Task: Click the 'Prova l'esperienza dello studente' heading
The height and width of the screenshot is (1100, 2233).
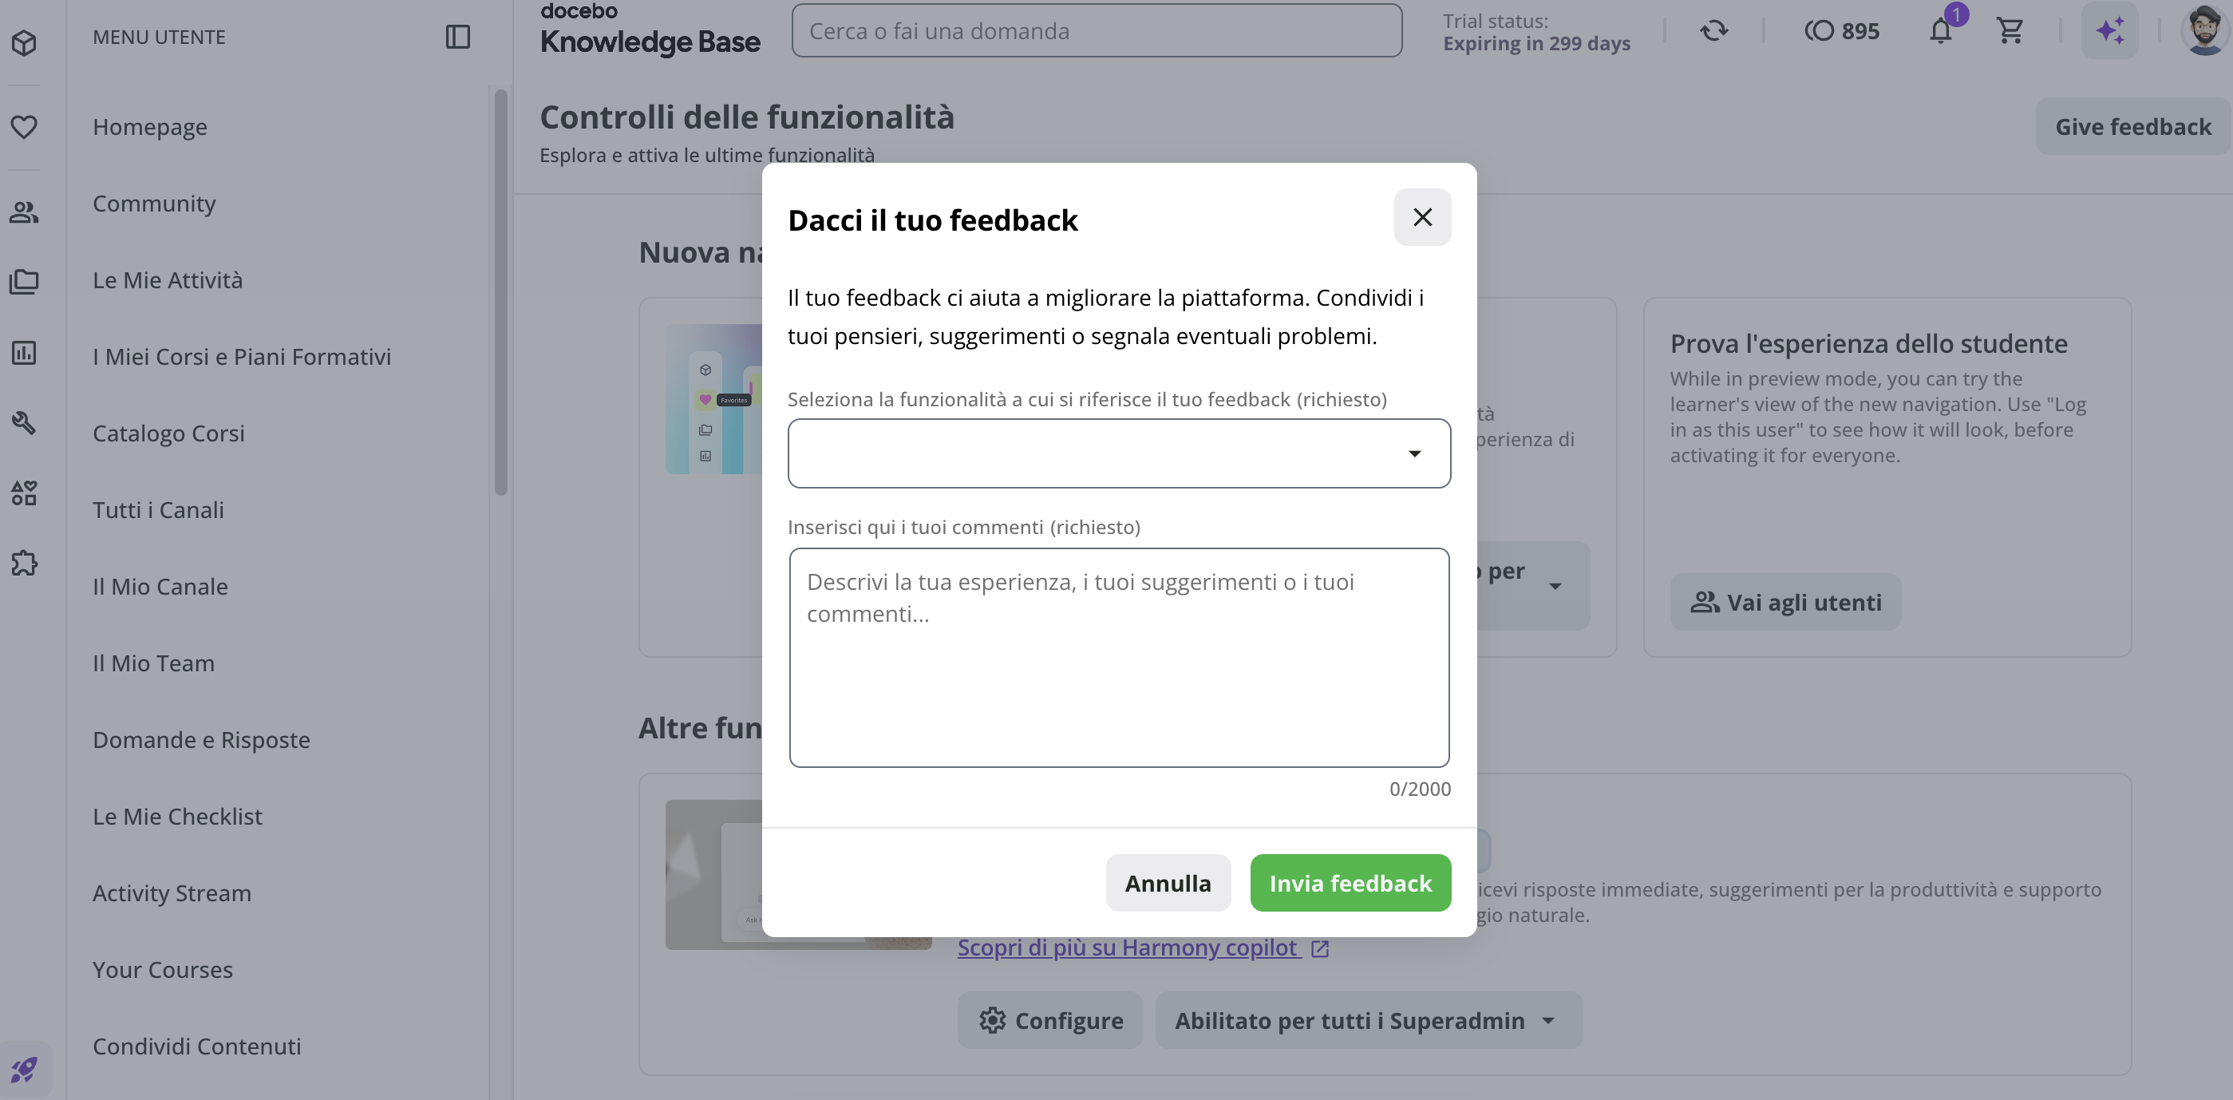Action: 1868,343
